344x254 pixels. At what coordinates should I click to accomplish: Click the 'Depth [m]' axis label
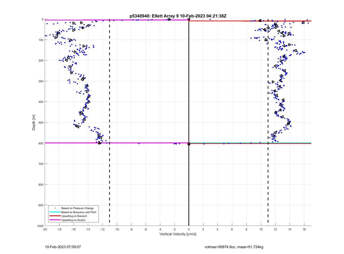tap(34, 123)
